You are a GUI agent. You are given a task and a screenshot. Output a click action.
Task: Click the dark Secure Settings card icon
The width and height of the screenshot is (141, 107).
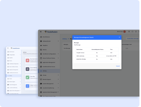28,69
